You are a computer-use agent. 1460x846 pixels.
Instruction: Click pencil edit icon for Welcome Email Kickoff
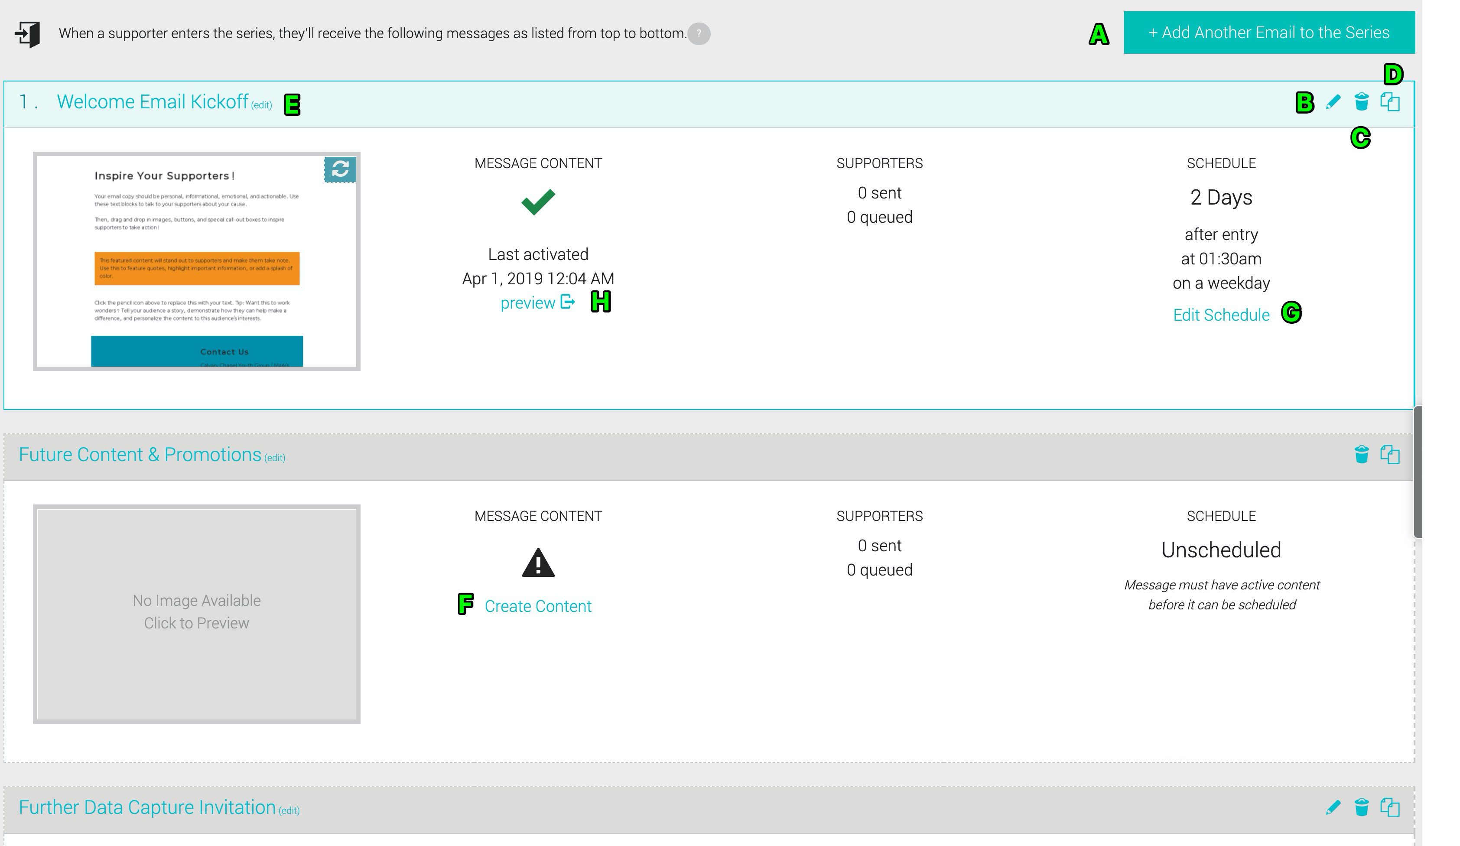[1333, 103]
